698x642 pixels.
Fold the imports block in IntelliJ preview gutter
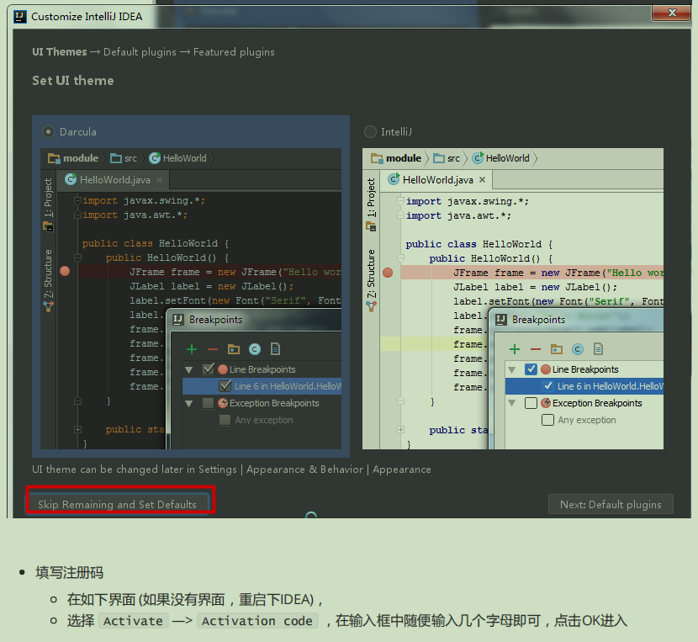pos(400,201)
